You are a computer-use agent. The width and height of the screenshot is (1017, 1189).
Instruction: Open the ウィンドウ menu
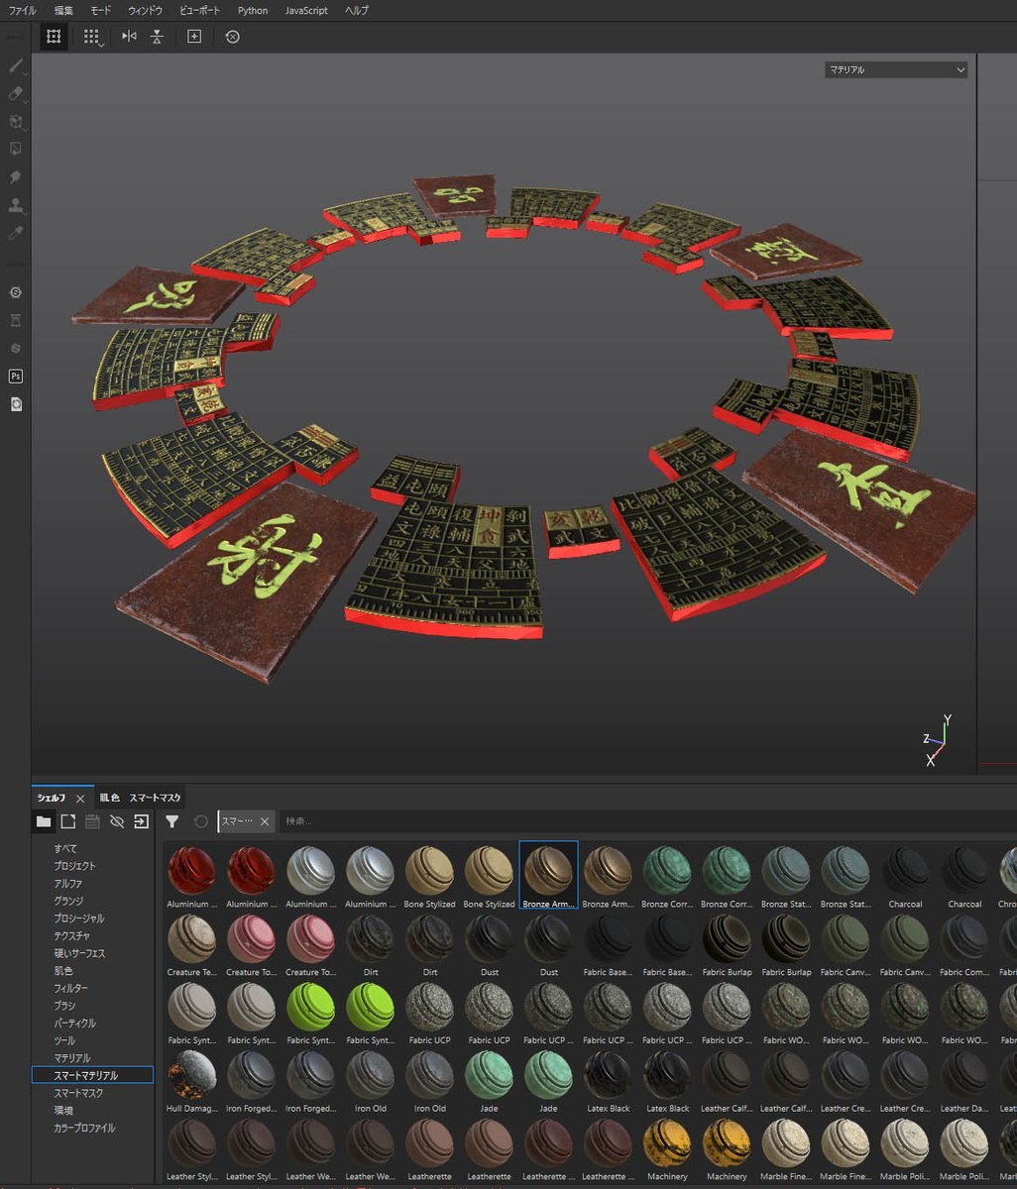145,10
